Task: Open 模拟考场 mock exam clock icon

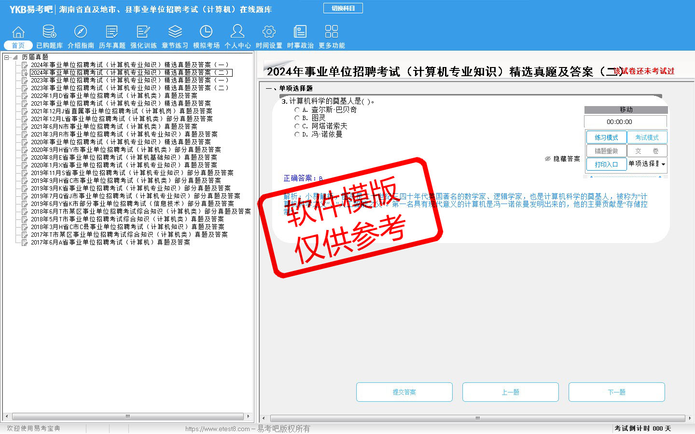Action: point(206,32)
